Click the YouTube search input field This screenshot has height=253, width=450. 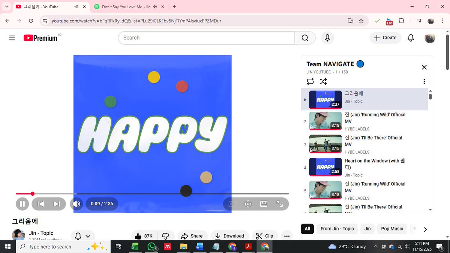pyautogui.click(x=206, y=38)
